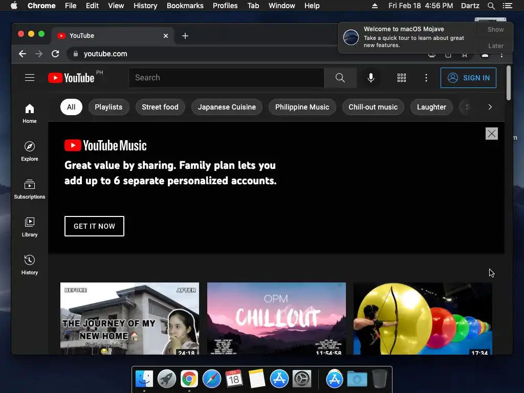Reload the page in Chrome
The width and height of the screenshot is (524, 393).
(x=55, y=54)
